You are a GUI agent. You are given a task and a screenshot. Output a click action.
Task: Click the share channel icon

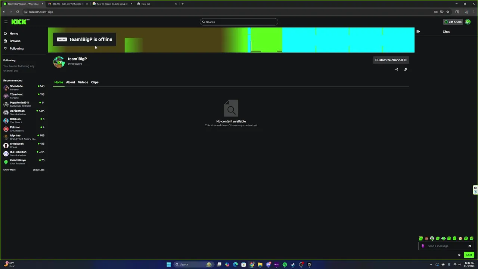coord(397,69)
